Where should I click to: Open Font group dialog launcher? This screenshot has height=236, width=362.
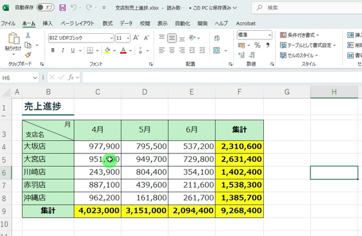click(x=150, y=64)
